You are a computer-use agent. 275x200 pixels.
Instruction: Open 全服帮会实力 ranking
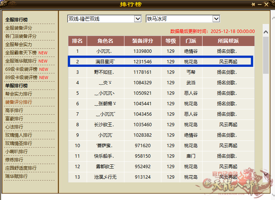click(x=19, y=45)
